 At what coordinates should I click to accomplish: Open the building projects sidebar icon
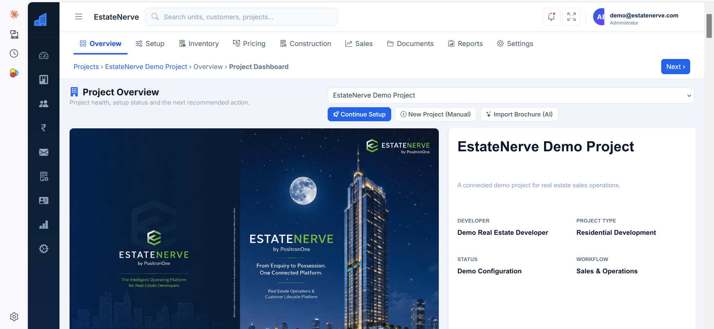(44, 176)
